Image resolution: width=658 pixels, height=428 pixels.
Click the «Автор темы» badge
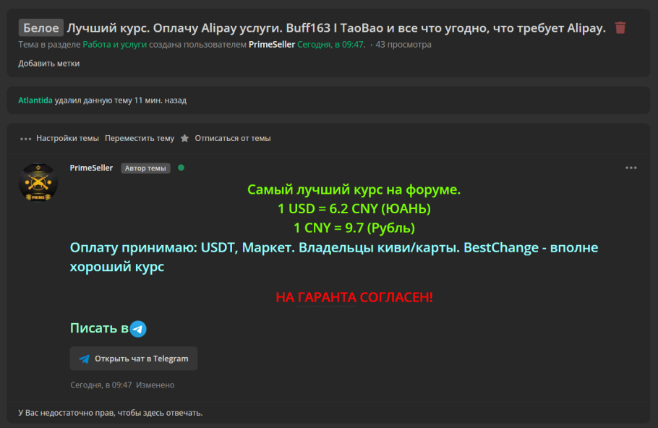[145, 167]
